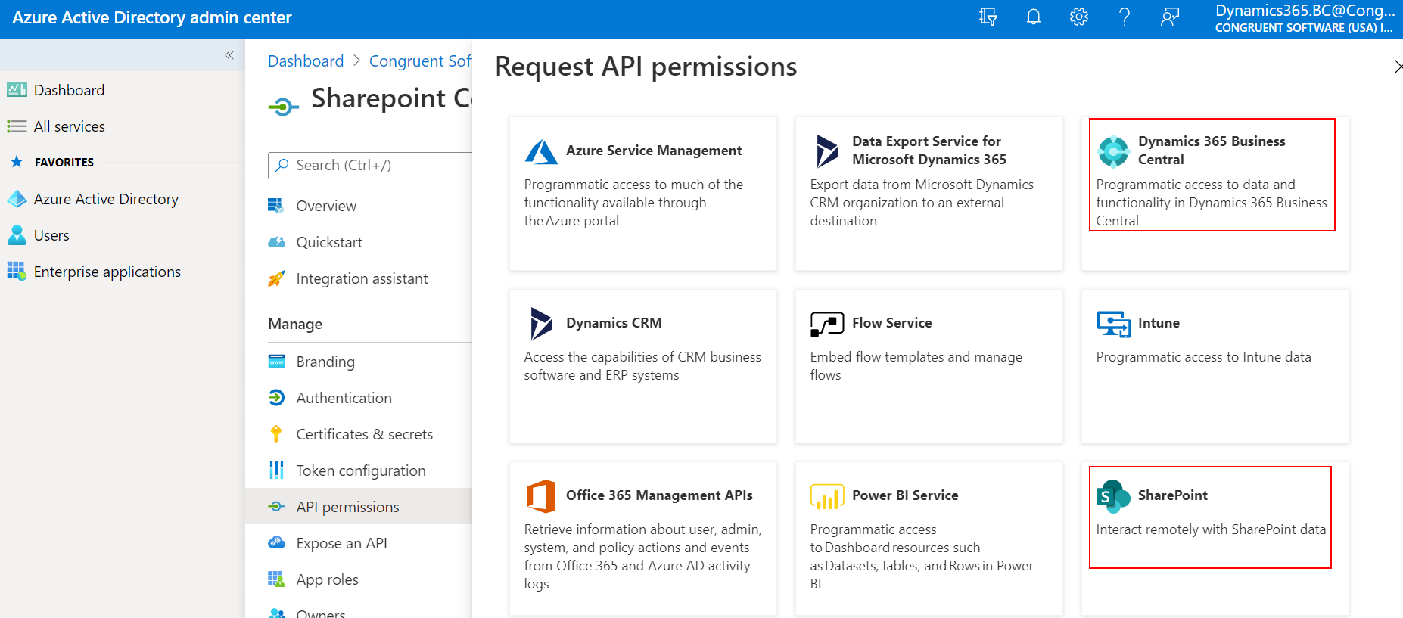Select the Azure Service Management card
The width and height of the screenshot is (1403, 618).
point(643,194)
